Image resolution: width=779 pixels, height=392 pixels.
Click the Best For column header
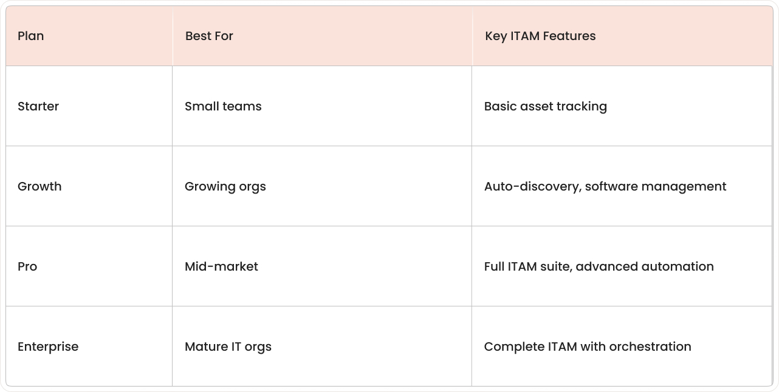pyautogui.click(x=323, y=36)
